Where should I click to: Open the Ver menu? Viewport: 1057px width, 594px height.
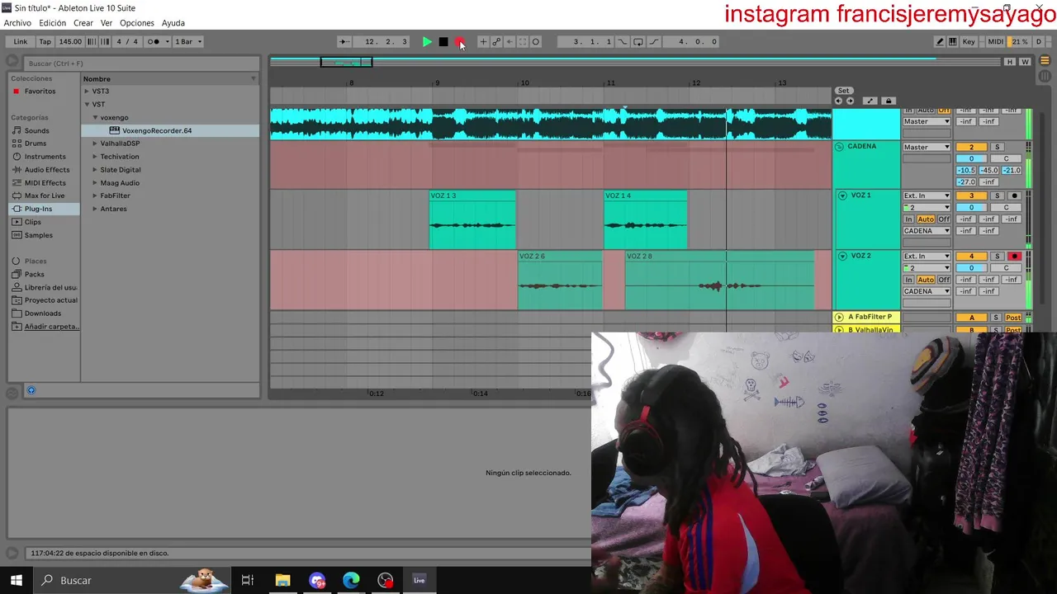tap(107, 23)
